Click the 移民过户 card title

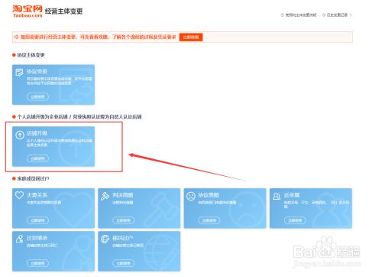pos(123,238)
